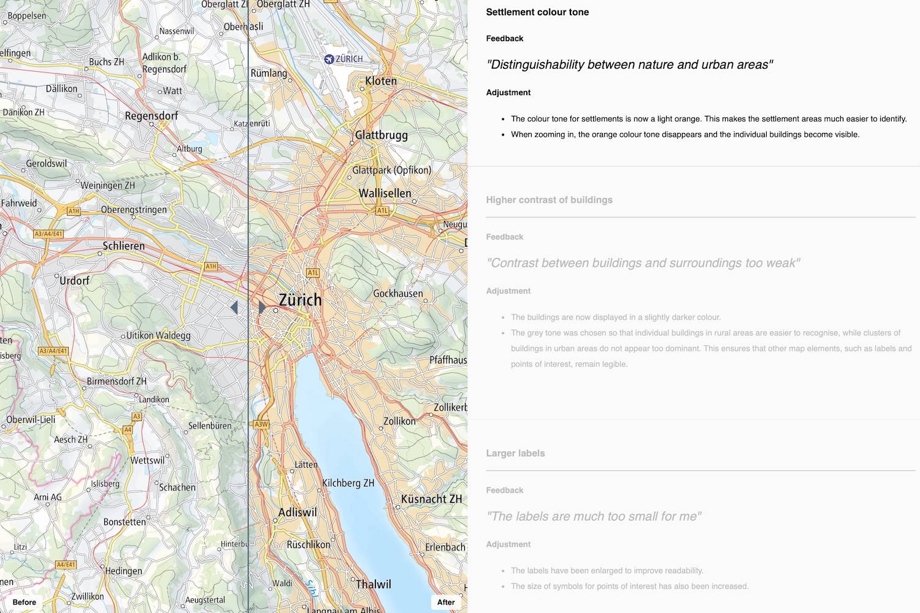The width and height of the screenshot is (920, 613).
Task: Click the labels too small feedback quote
Action: [594, 516]
